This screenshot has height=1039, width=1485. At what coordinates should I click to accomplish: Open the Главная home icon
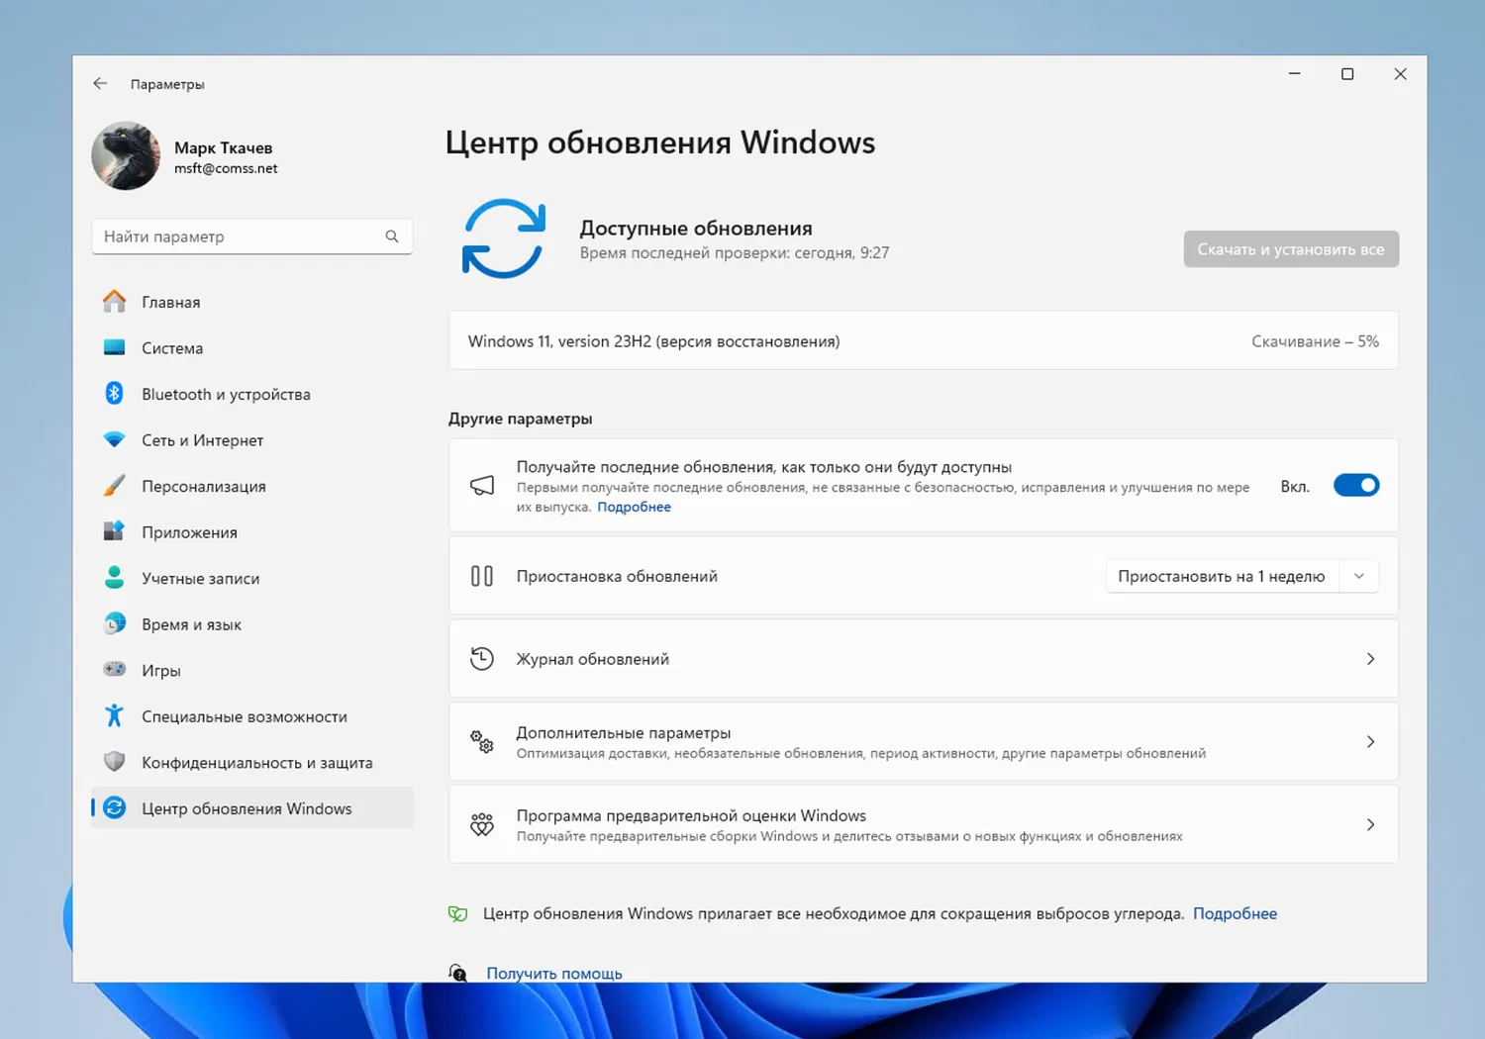[115, 301]
